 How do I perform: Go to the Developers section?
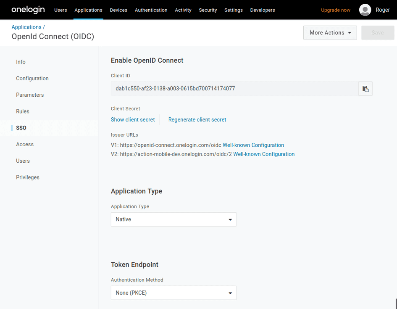262,10
